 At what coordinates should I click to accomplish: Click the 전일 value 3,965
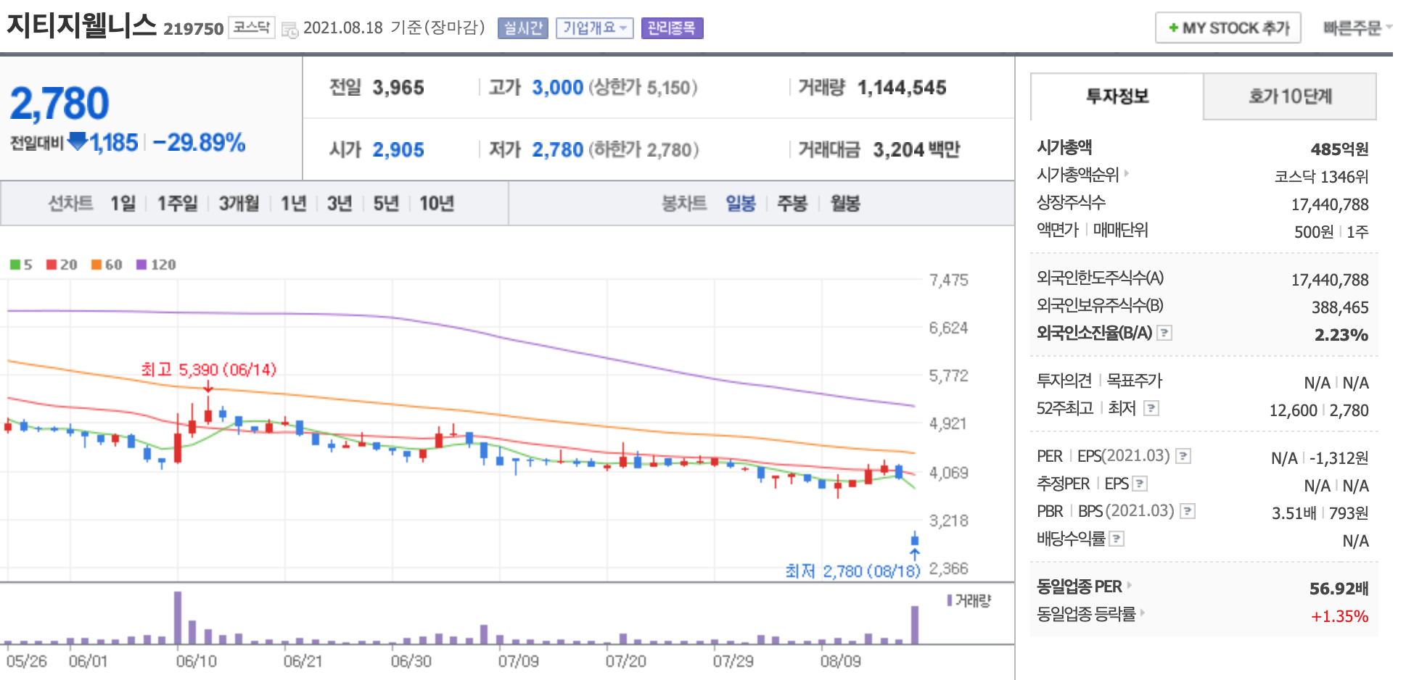tap(398, 88)
